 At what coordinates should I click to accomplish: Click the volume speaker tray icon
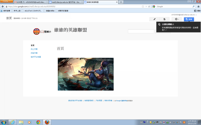click(x=171, y=122)
